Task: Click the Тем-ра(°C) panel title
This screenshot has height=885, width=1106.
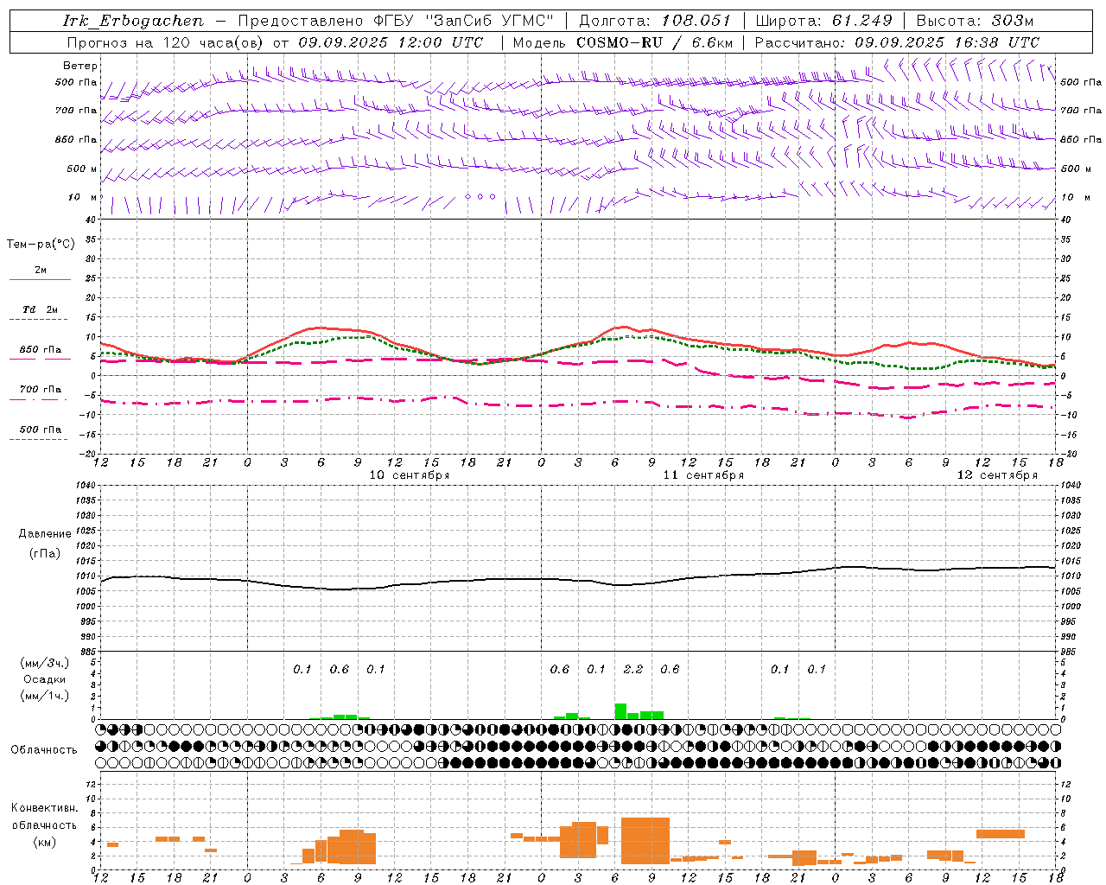Action: tap(41, 245)
